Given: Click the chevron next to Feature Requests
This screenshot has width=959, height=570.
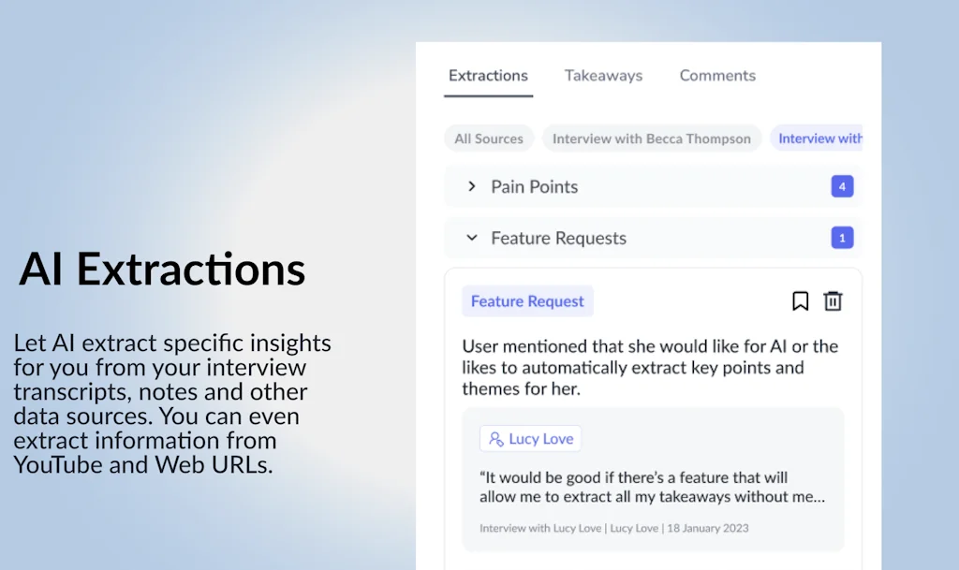Looking at the screenshot, I should coord(471,238).
